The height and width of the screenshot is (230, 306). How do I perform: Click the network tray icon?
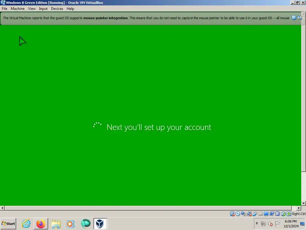point(263,223)
